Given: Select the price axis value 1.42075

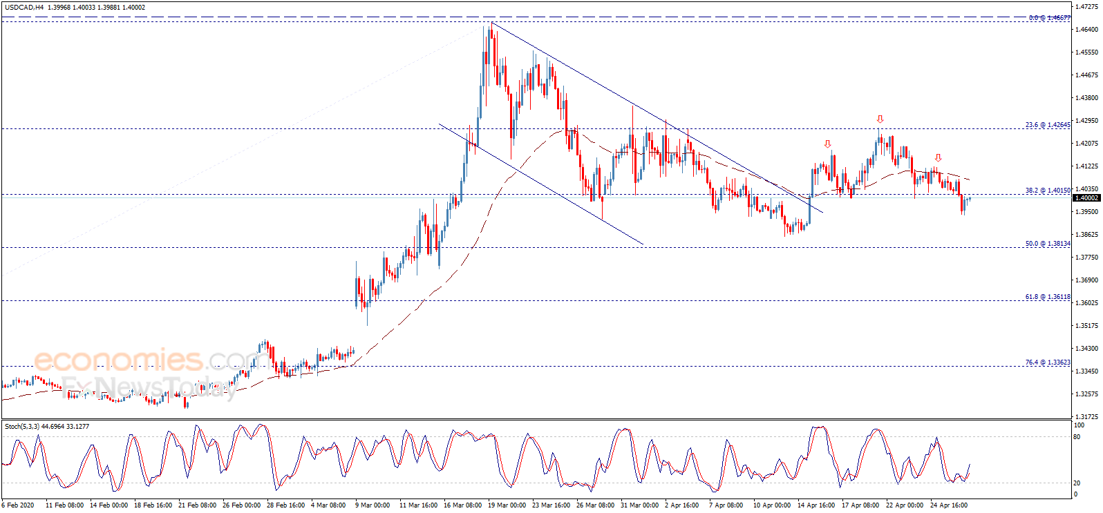Looking at the screenshot, I should click(1087, 144).
